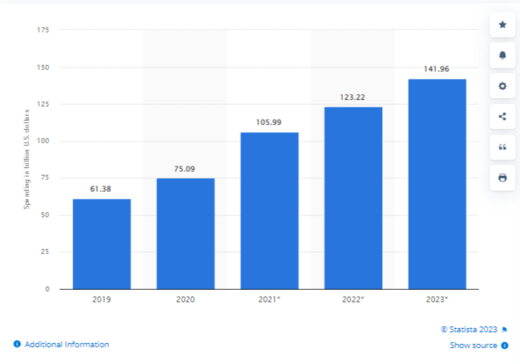Click info icon beside Additional Information

17,344
